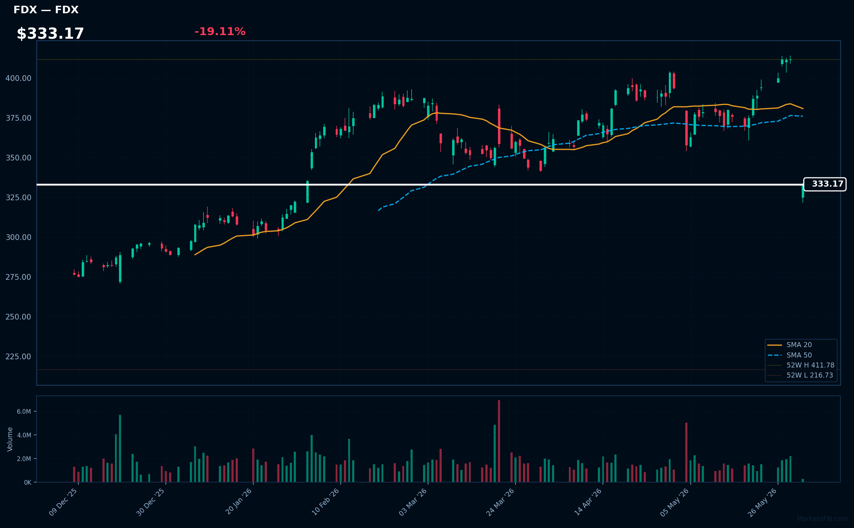Click the 6.0M volume axis label
This screenshot has width=854, height=528.
(x=24, y=412)
